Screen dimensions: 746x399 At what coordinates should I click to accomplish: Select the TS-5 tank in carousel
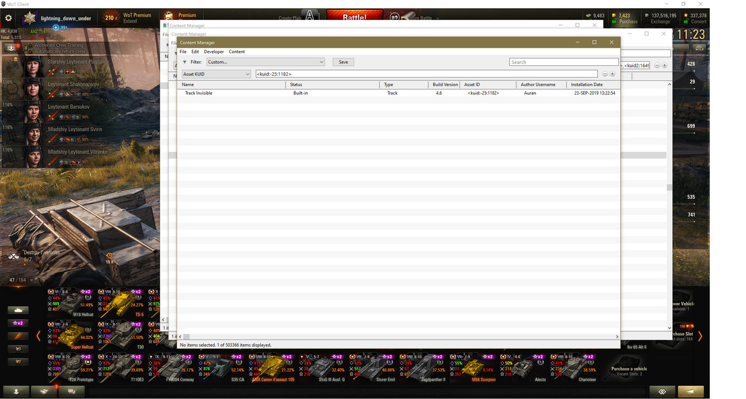[x=121, y=303]
